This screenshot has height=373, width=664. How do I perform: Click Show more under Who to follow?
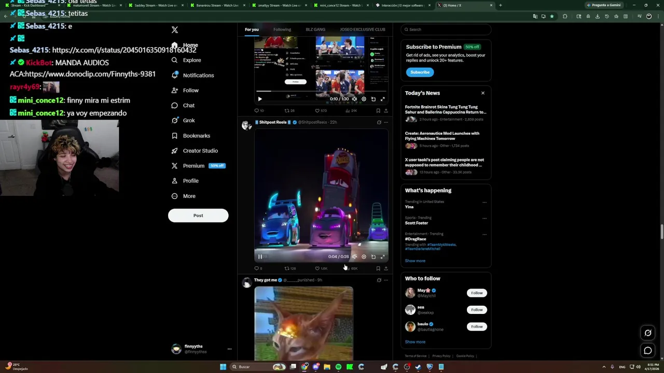pos(415,342)
